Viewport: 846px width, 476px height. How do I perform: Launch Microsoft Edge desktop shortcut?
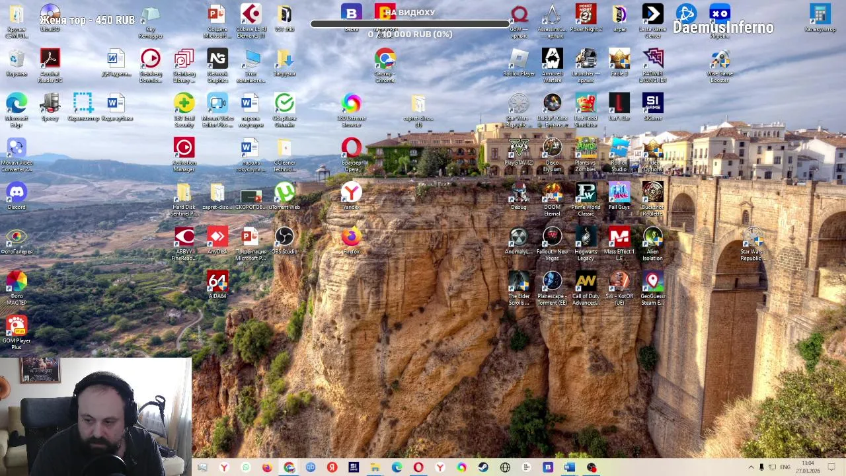pyautogui.click(x=17, y=110)
